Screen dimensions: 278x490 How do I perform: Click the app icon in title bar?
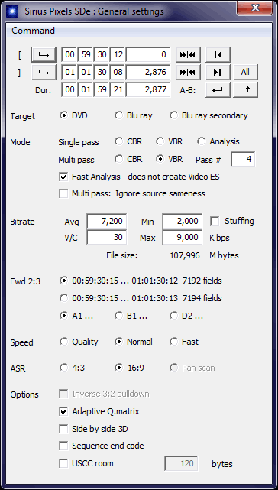tap(13, 11)
